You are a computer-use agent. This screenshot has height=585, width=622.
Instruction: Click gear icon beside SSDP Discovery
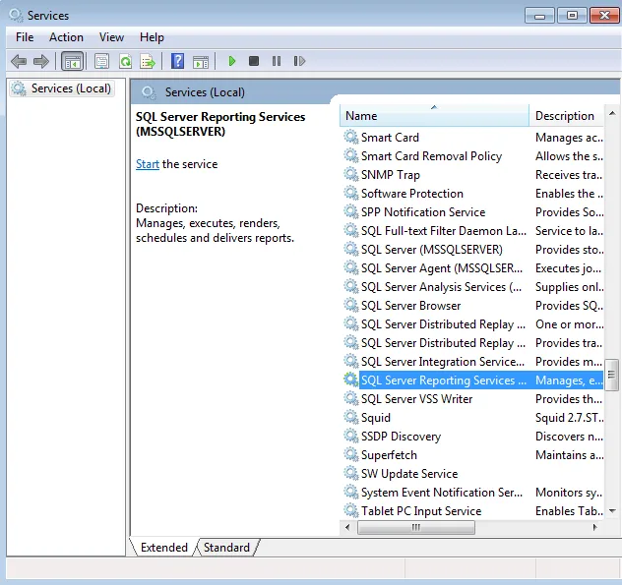[351, 436]
